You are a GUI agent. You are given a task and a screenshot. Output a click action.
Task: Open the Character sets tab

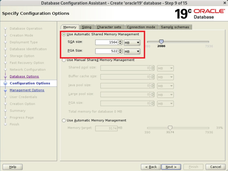(x=109, y=27)
